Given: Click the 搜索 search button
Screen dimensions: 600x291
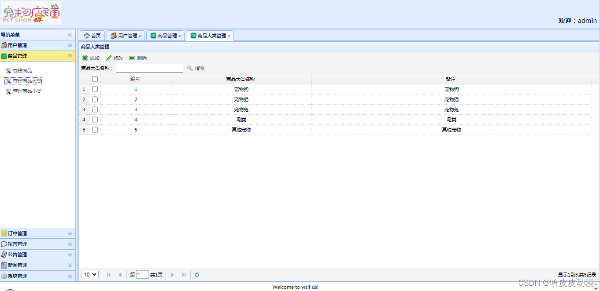Looking at the screenshot, I should (196, 68).
